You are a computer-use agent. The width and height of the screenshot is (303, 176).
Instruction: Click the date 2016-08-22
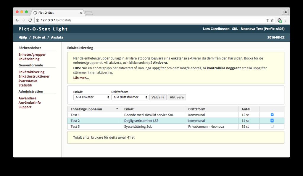coord(276,37)
